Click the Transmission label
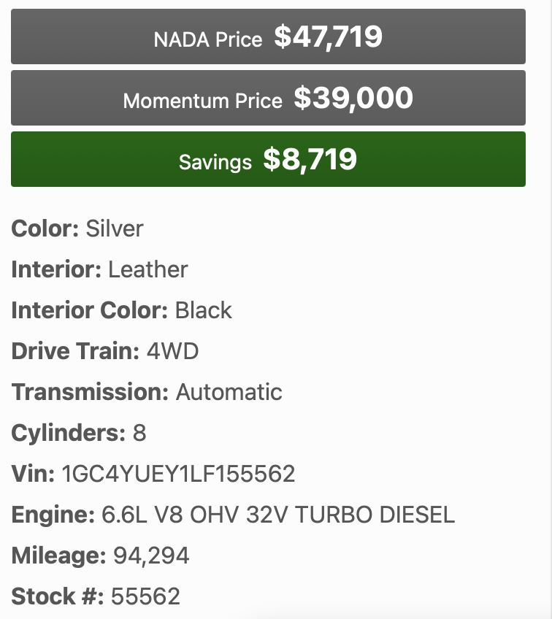Screen dimensions: 552x619 90,392
